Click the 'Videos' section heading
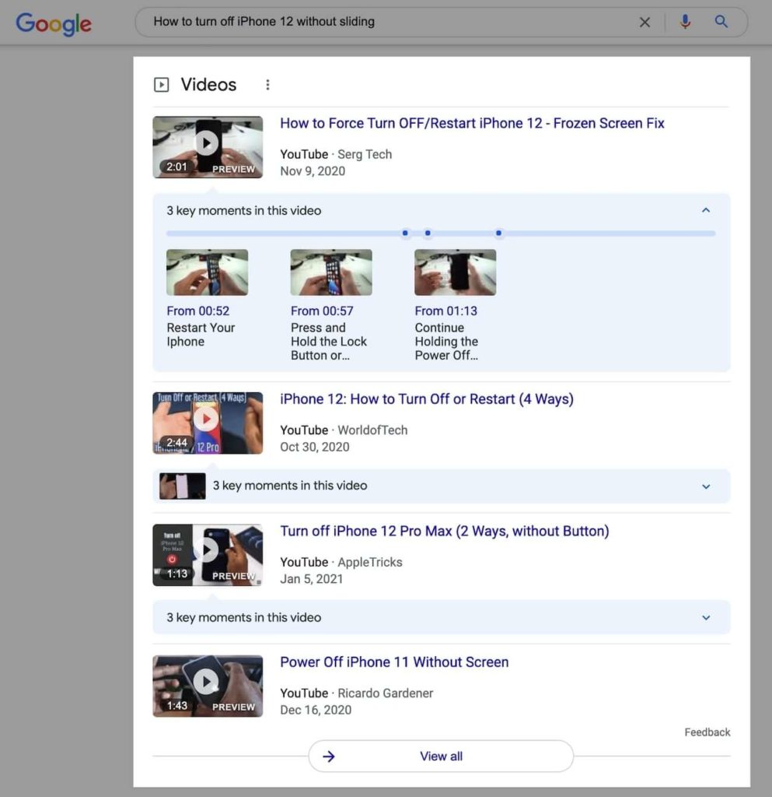Viewport: 772px width, 797px height. click(208, 84)
